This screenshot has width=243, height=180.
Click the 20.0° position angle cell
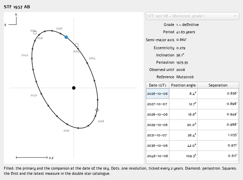click(x=183, y=125)
